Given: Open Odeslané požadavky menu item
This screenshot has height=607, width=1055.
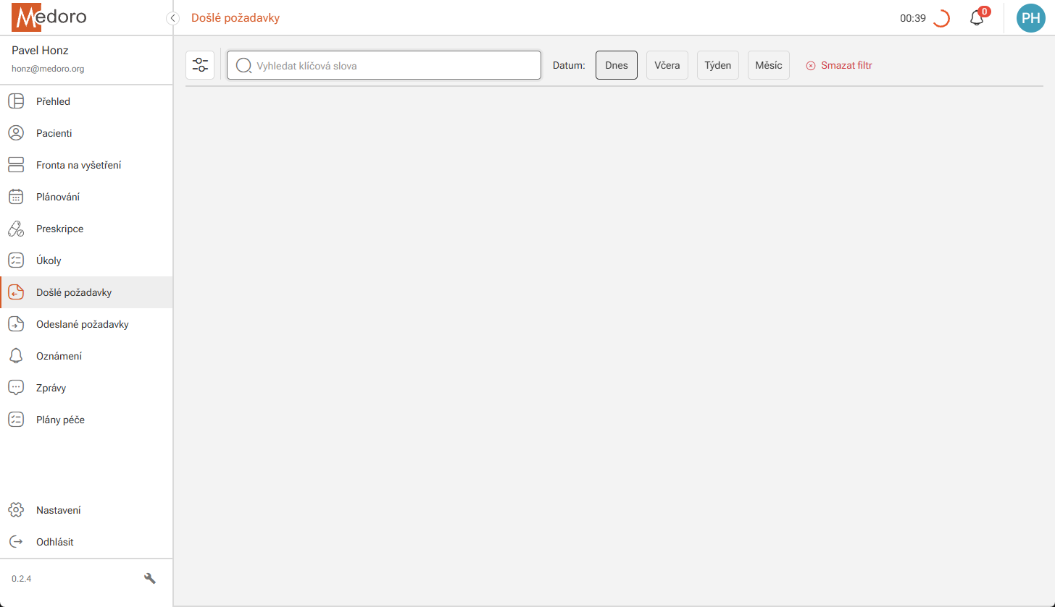Looking at the screenshot, I should pyautogui.click(x=82, y=324).
